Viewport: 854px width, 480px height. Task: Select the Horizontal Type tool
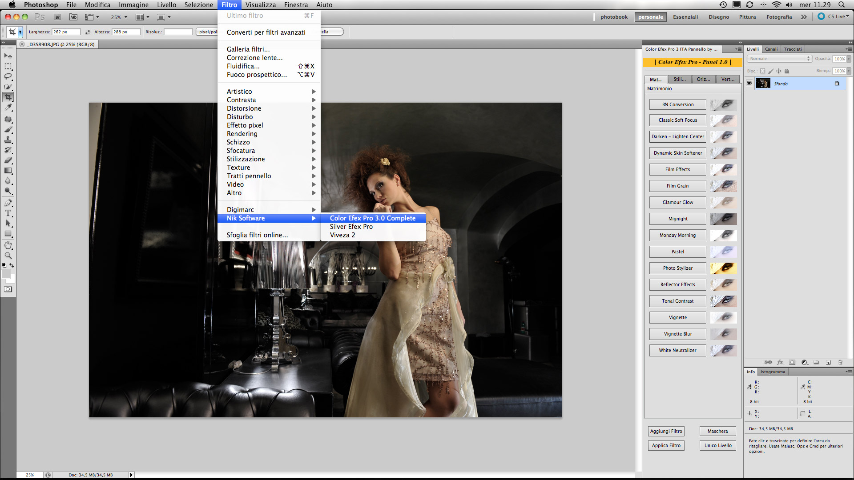tap(8, 213)
